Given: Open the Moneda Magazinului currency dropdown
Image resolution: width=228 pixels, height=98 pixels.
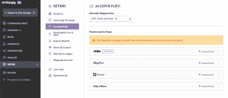Looking at the screenshot, I should tap(110, 19).
